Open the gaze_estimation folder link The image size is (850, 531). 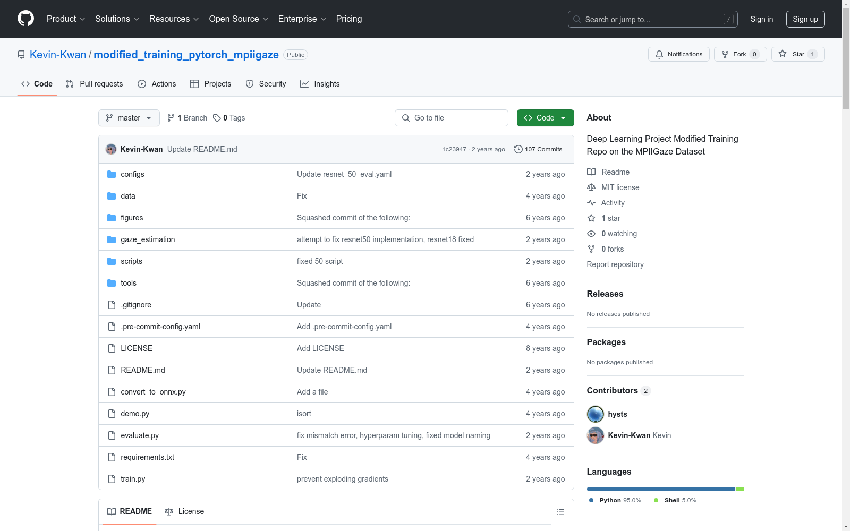148,239
